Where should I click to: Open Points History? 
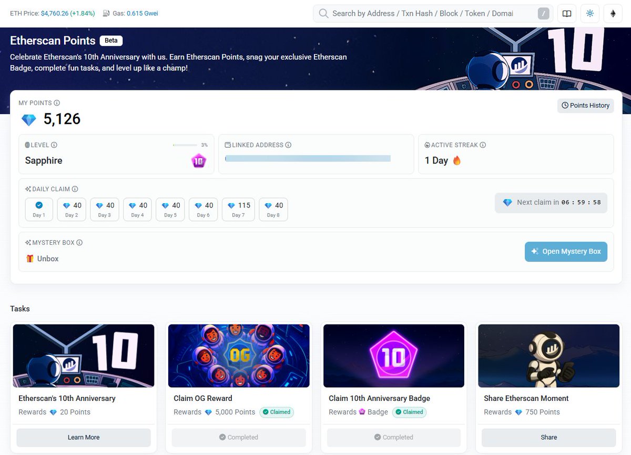click(585, 106)
